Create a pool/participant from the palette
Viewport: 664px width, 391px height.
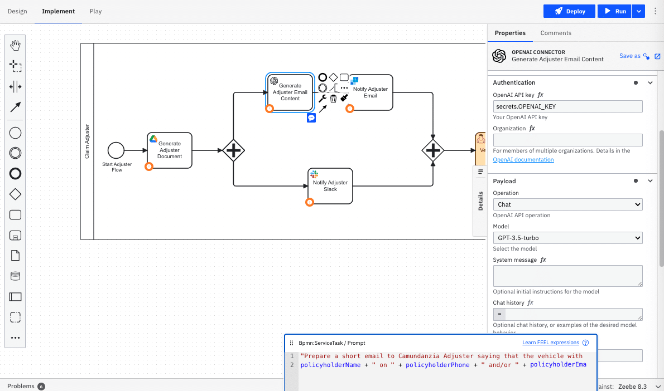click(x=15, y=297)
